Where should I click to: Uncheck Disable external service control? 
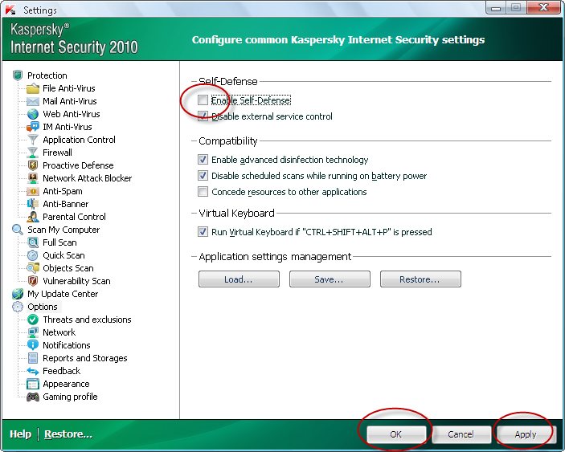click(x=203, y=116)
